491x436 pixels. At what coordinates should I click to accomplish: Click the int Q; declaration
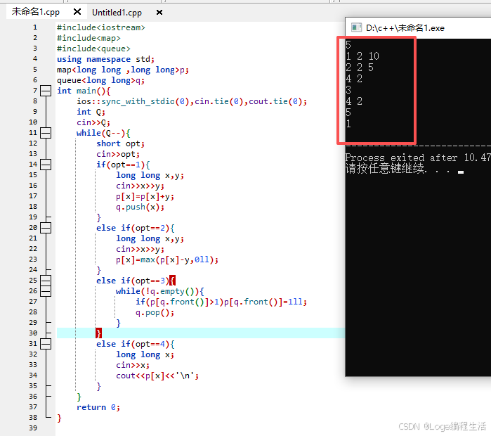tap(91, 112)
